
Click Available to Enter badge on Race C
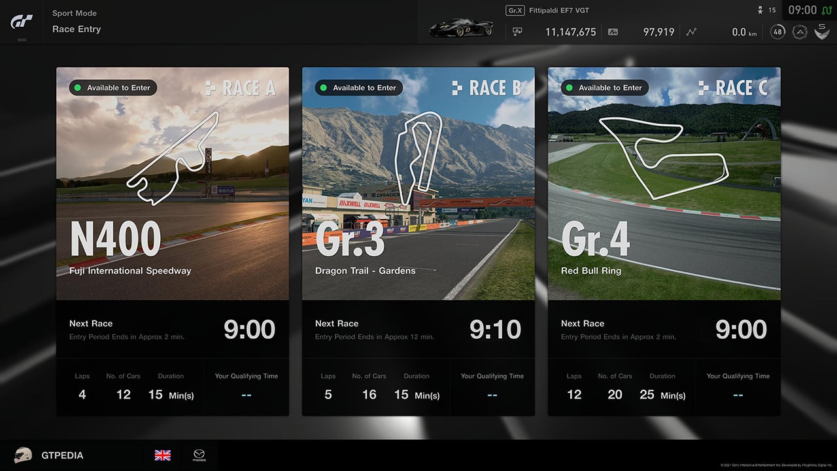[605, 88]
